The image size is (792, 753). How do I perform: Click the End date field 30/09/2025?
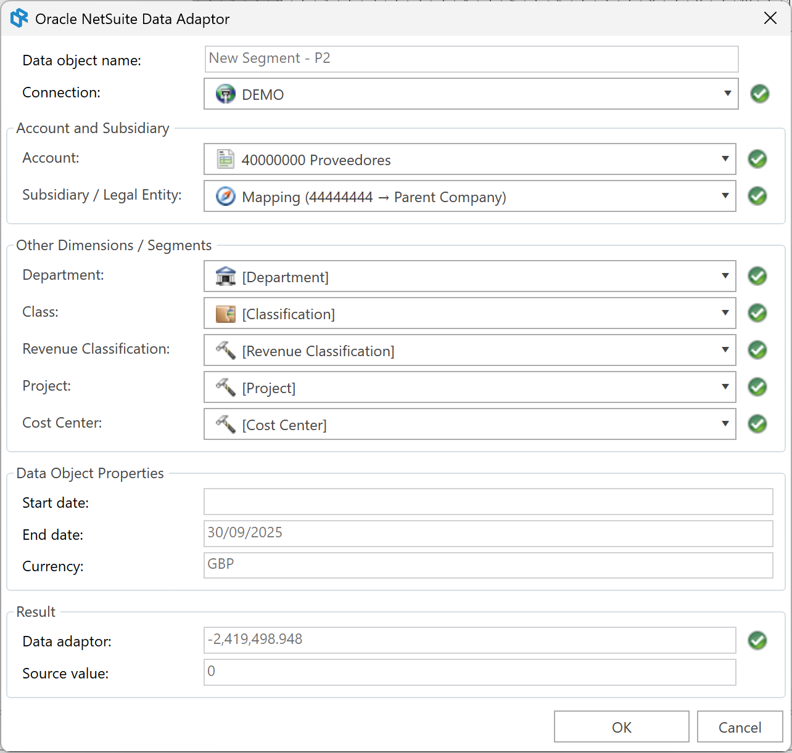pos(489,534)
